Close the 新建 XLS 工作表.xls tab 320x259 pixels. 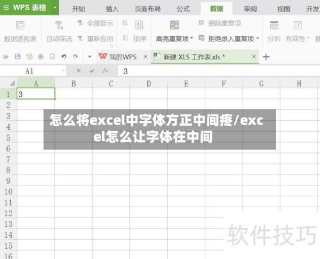tap(254, 57)
